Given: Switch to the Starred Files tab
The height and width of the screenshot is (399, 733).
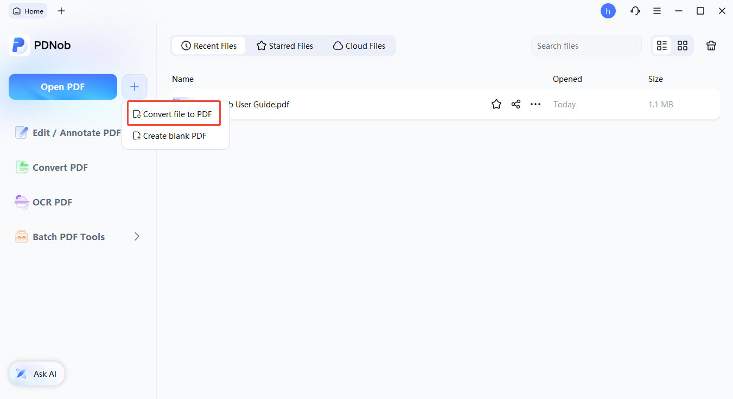Looking at the screenshot, I should click(284, 46).
